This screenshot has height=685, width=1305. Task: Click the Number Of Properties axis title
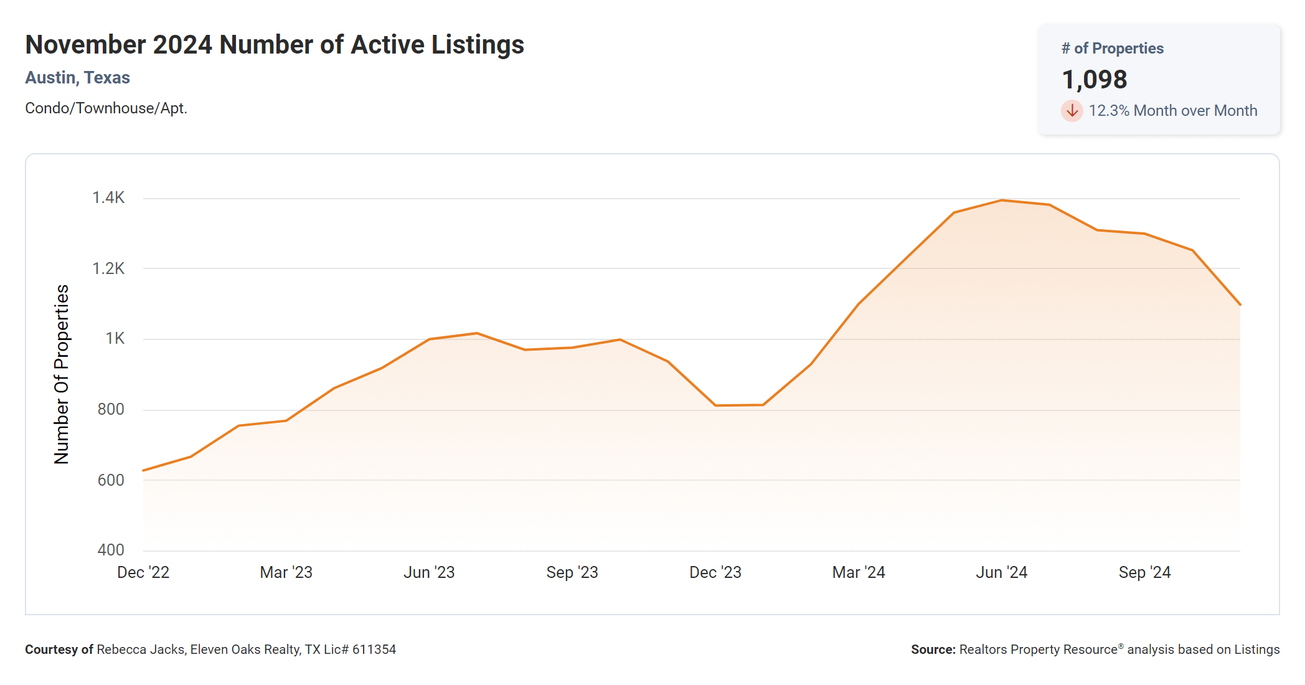pos(62,374)
